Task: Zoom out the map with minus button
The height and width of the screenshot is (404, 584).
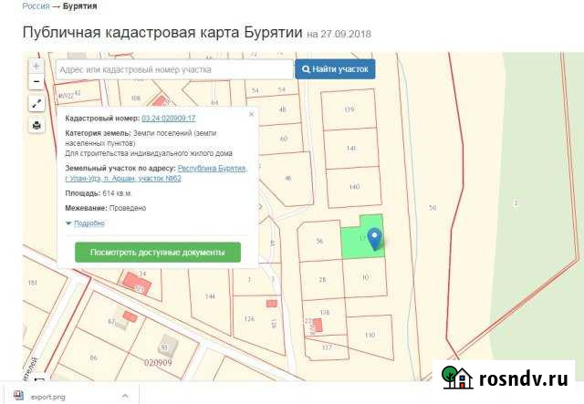Action: (36, 82)
